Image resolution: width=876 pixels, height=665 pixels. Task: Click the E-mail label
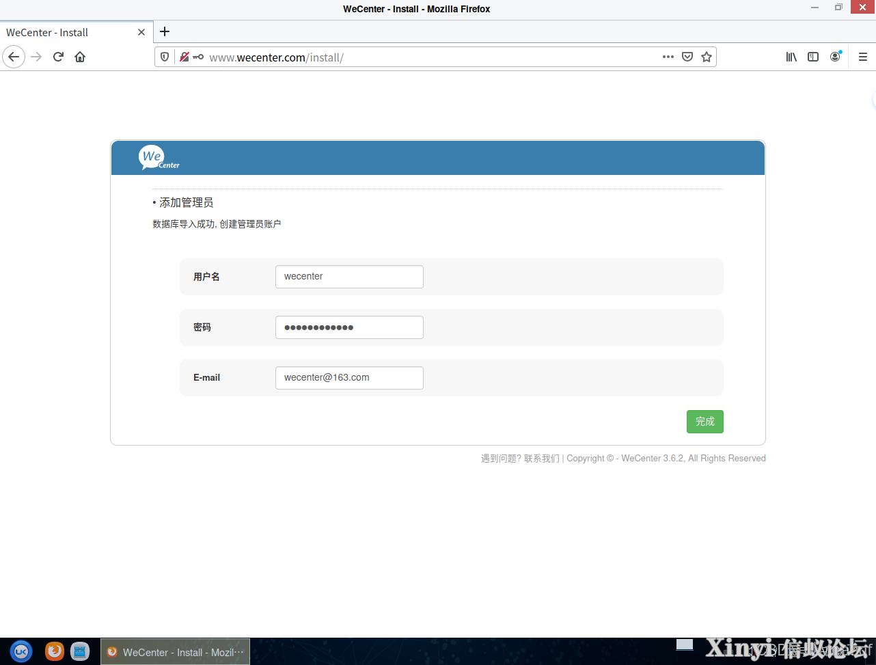pyautogui.click(x=206, y=377)
